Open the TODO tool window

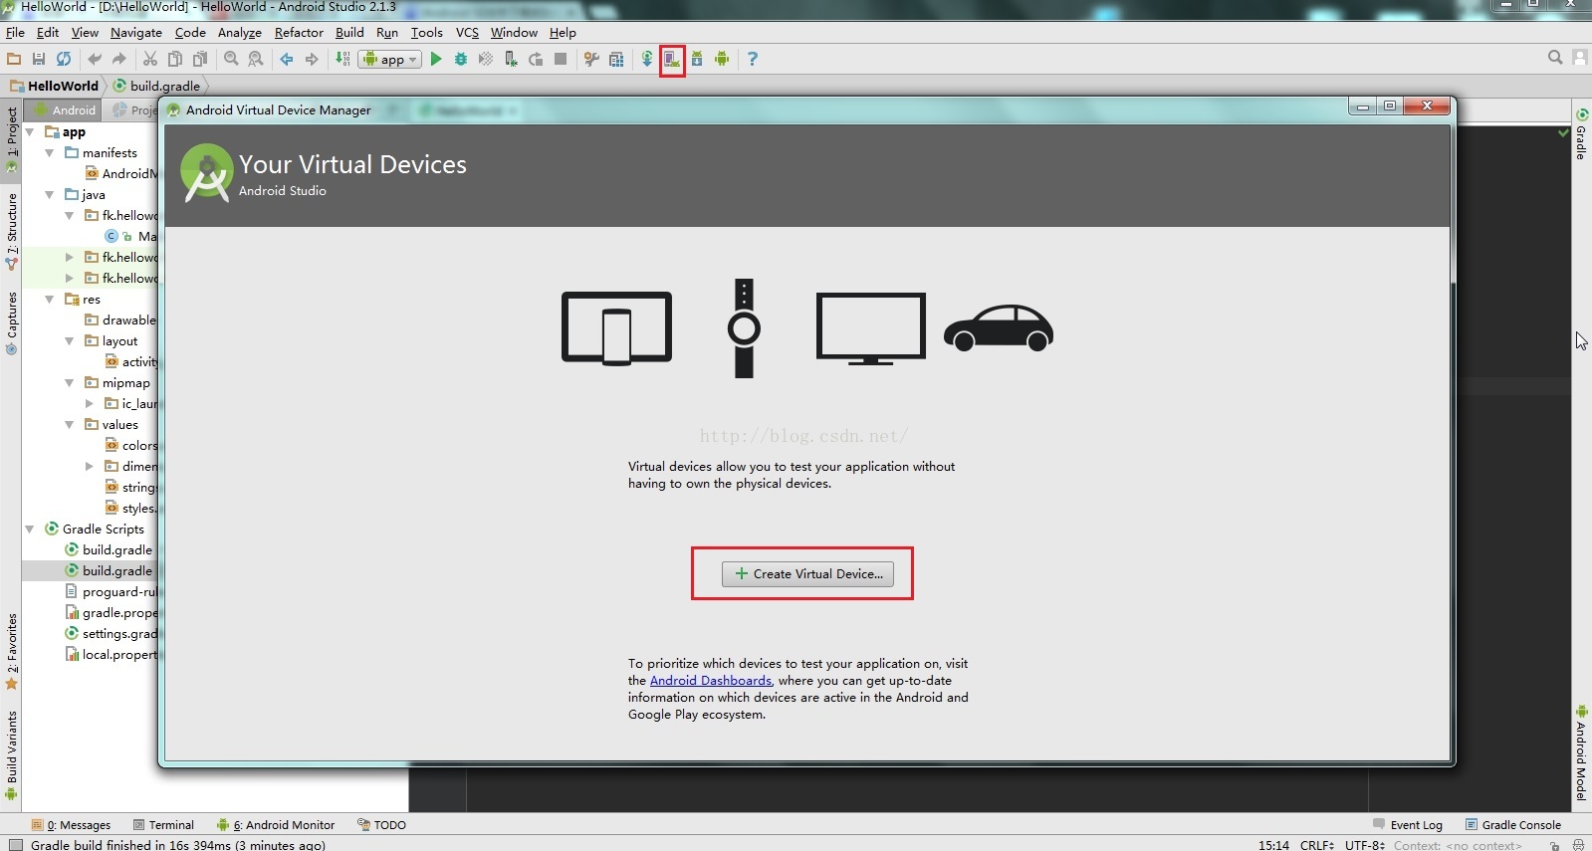pos(382,824)
